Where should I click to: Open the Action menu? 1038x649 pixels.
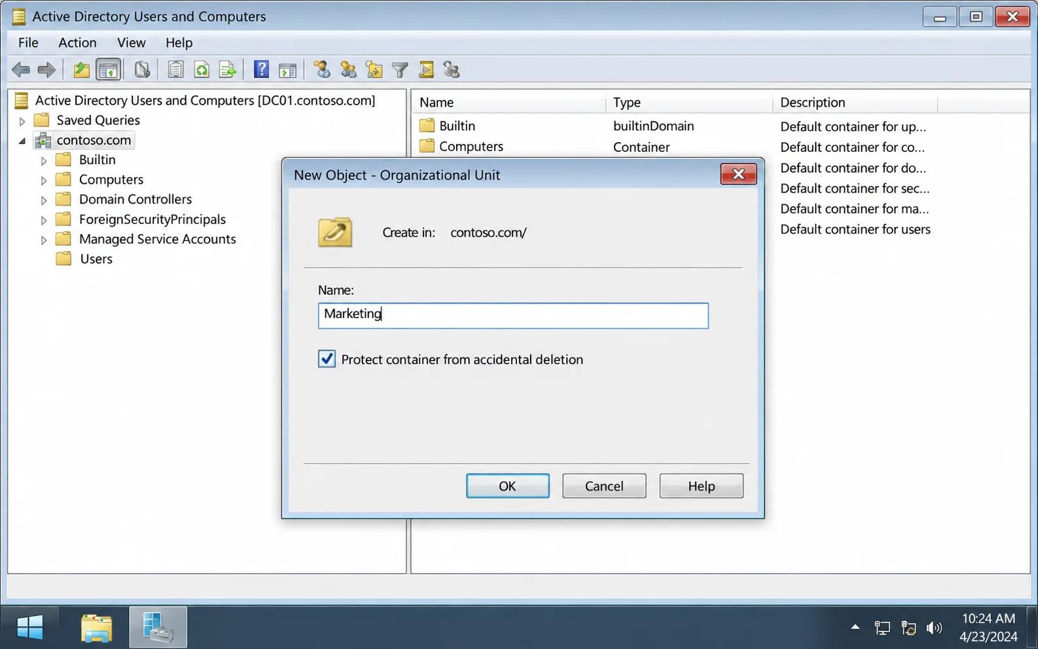coord(77,43)
